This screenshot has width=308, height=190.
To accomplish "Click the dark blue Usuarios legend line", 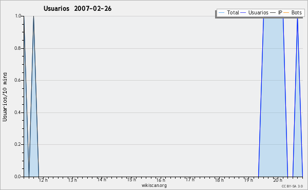I will tap(243, 13).
